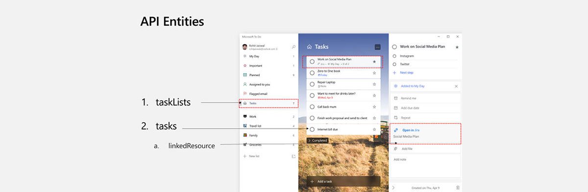This screenshot has width=588, height=192.
Task: Click Open in Jira link
Action: (x=411, y=130)
